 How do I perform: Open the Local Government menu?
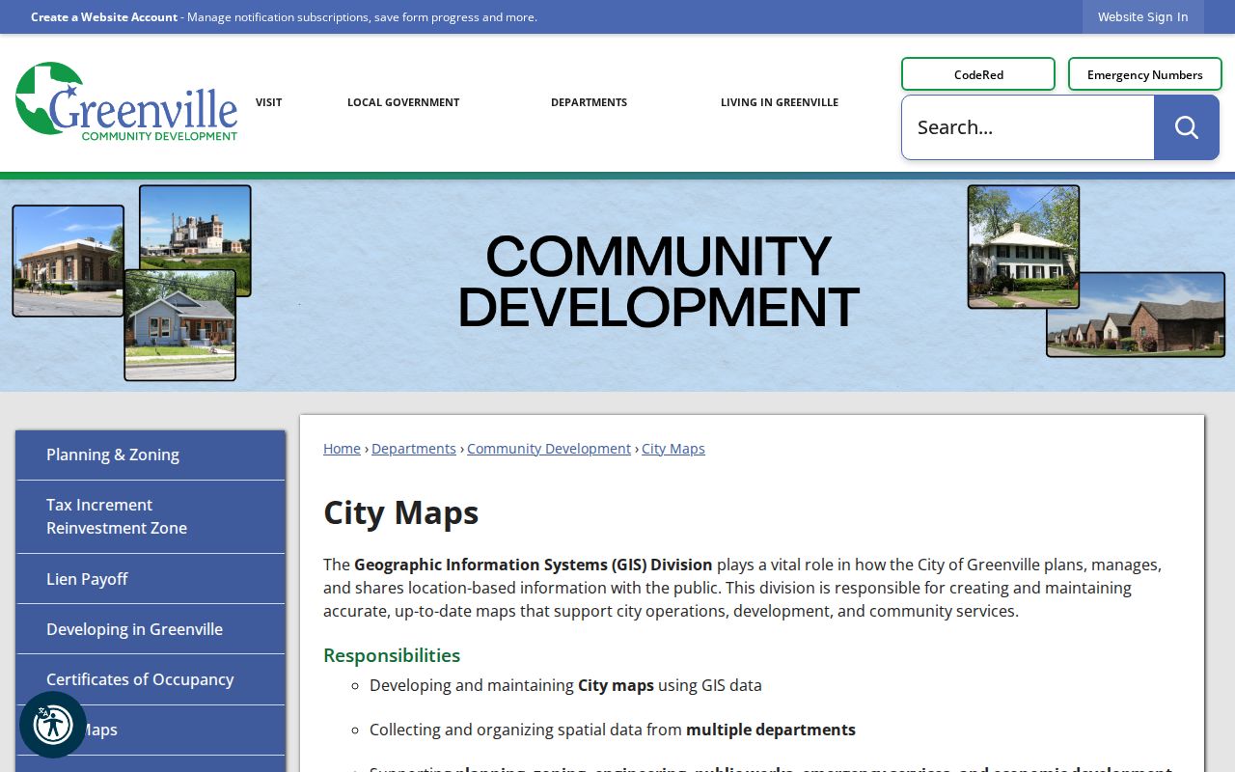(x=403, y=102)
